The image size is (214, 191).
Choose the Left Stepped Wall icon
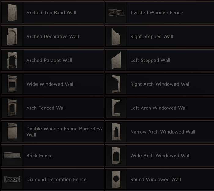pos(116,60)
